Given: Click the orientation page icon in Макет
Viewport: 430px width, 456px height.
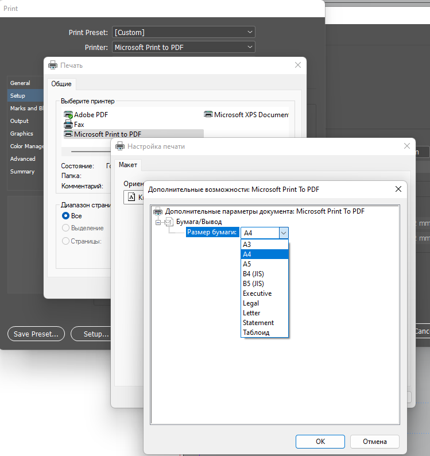Looking at the screenshot, I should click(131, 197).
